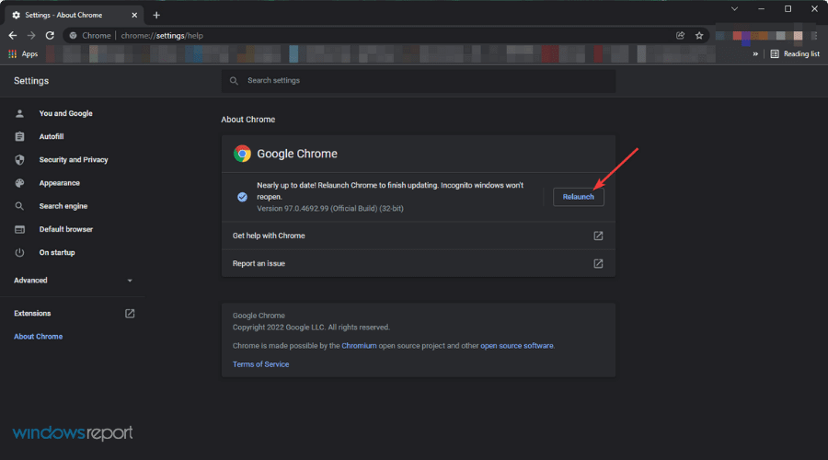This screenshot has width=828, height=460.
Task: Select About Chrome in the sidebar
Action: [38, 337]
